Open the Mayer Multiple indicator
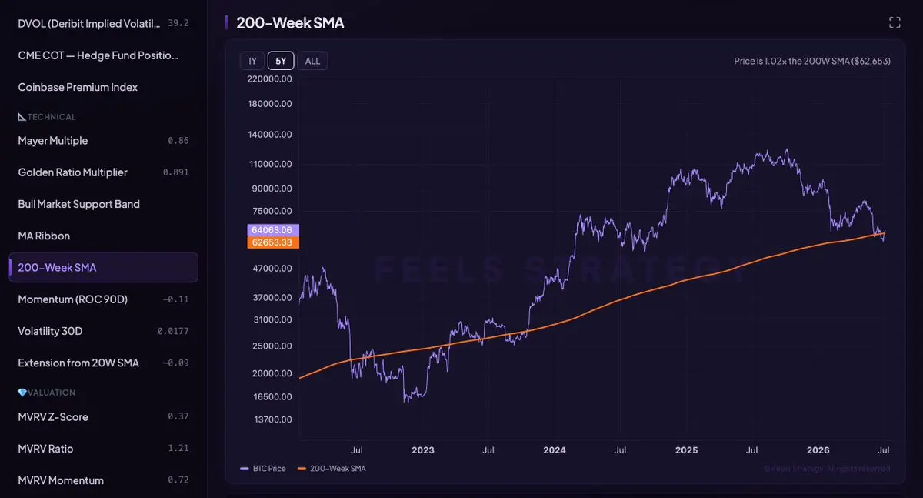This screenshot has width=923, height=498. pos(103,141)
